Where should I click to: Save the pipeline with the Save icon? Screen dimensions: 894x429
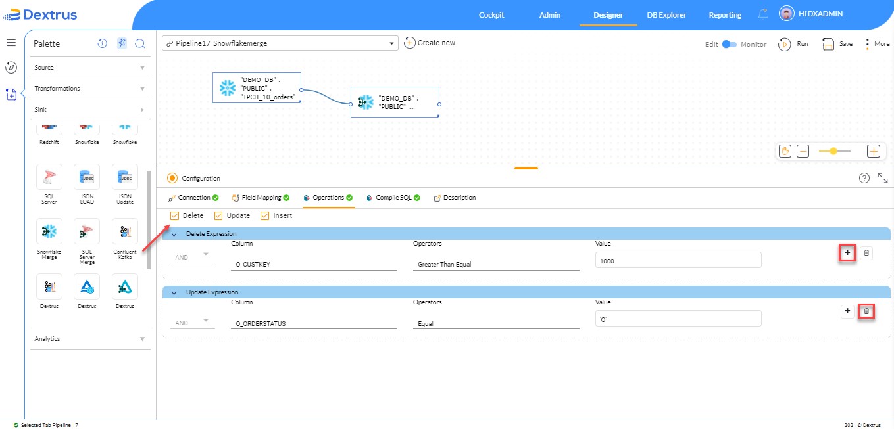[x=828, y=44]
